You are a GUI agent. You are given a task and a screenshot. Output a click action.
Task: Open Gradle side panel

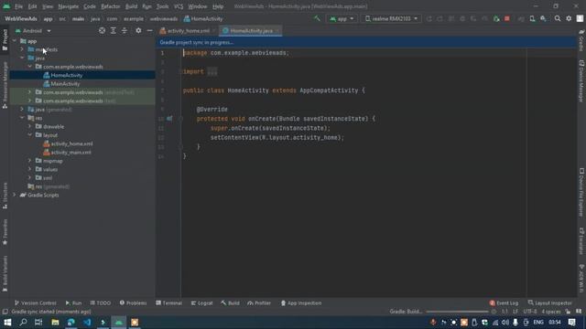pos(581,40)
